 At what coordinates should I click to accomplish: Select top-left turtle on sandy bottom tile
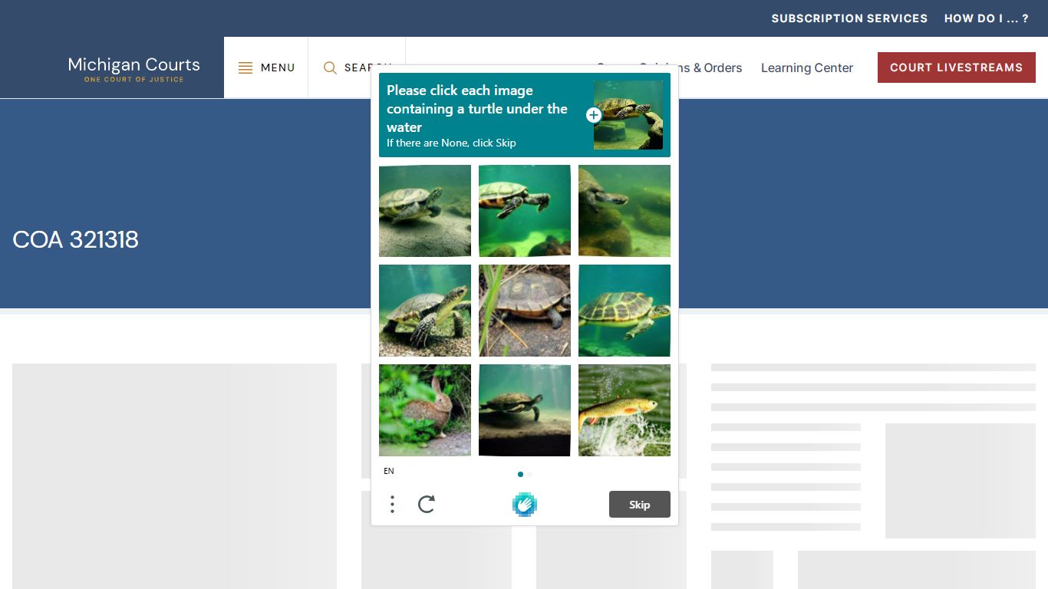pos(425,211)
